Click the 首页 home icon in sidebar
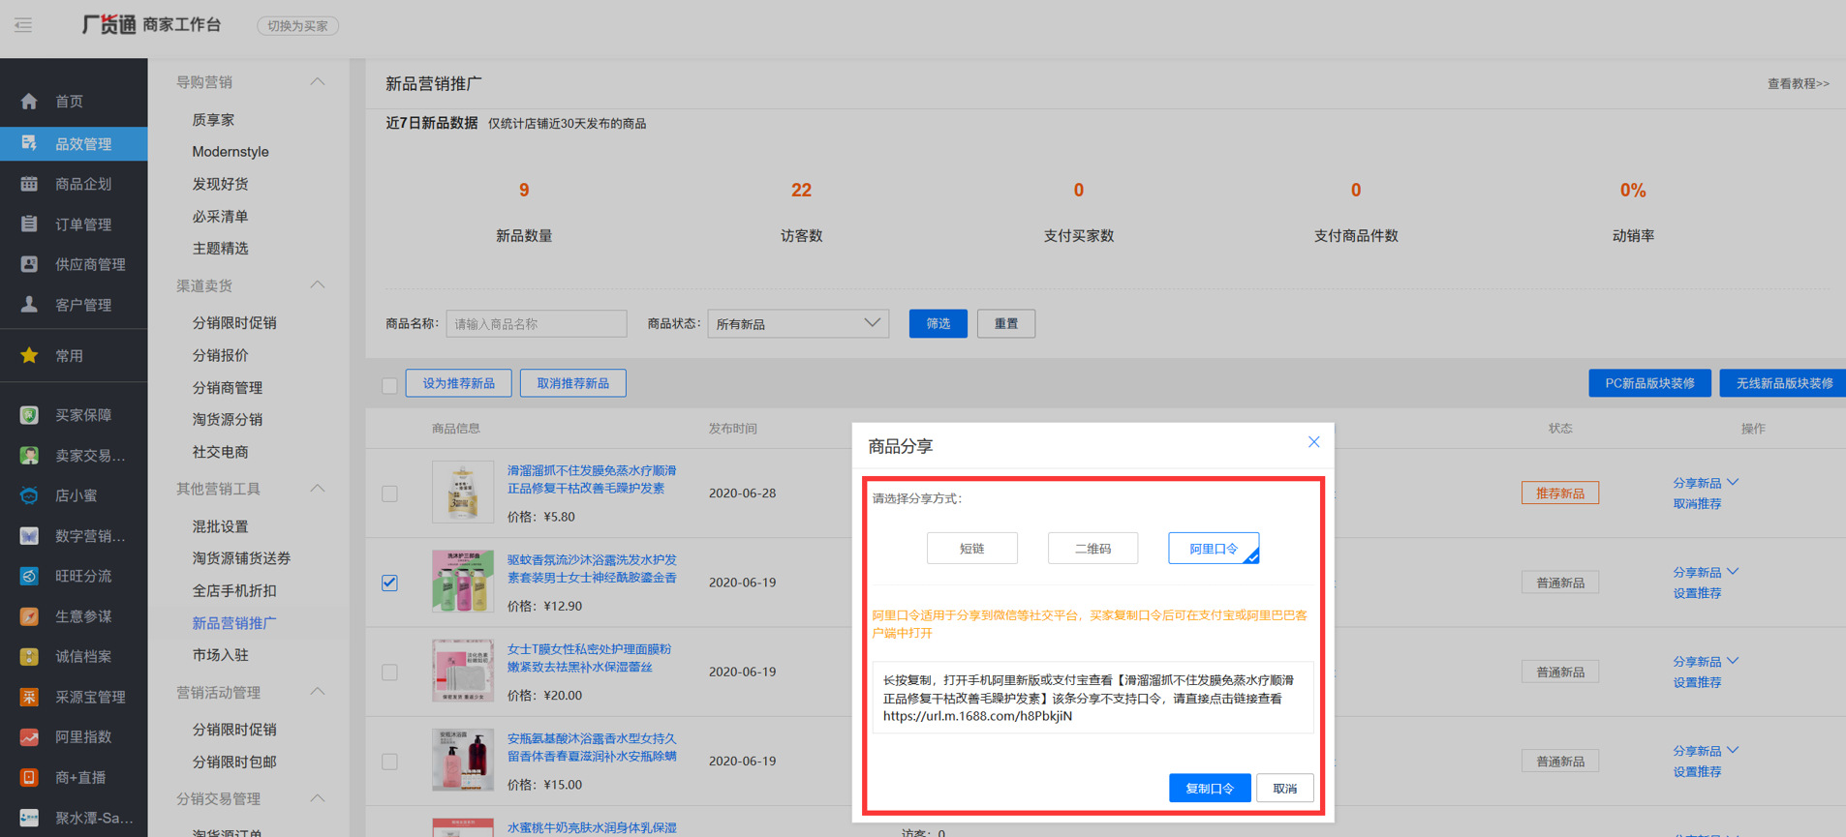1846x837 pixels. tap(29, 102)
